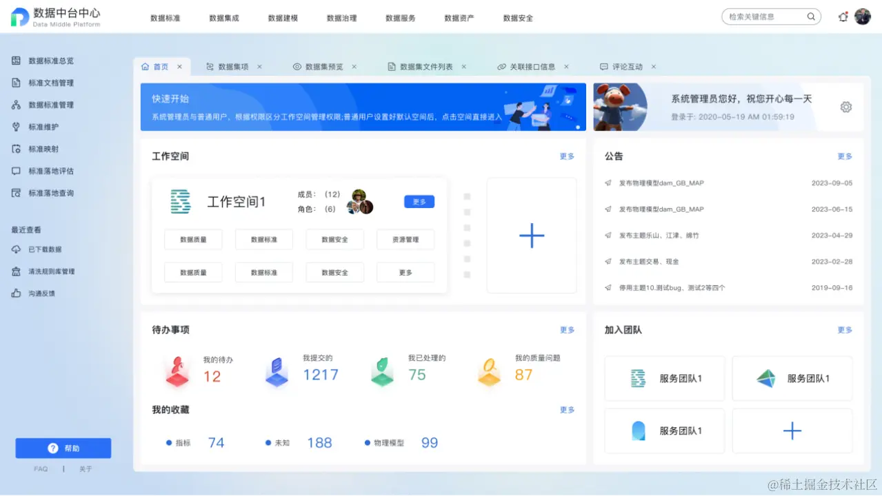Screen dimensions: 882x496
Task: Click the 数据质量 button in 工作空间1
Action: point(192,239)
